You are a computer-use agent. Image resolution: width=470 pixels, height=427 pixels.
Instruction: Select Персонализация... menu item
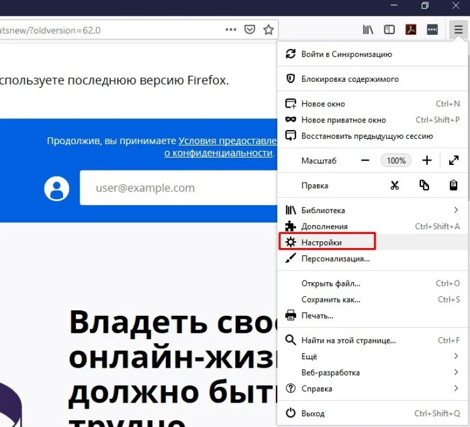372,258
